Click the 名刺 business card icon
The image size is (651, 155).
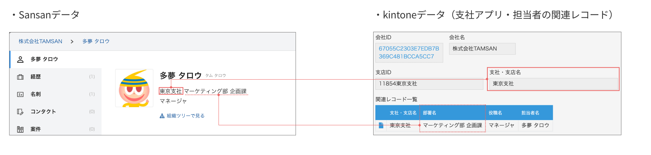pos(21,94)
